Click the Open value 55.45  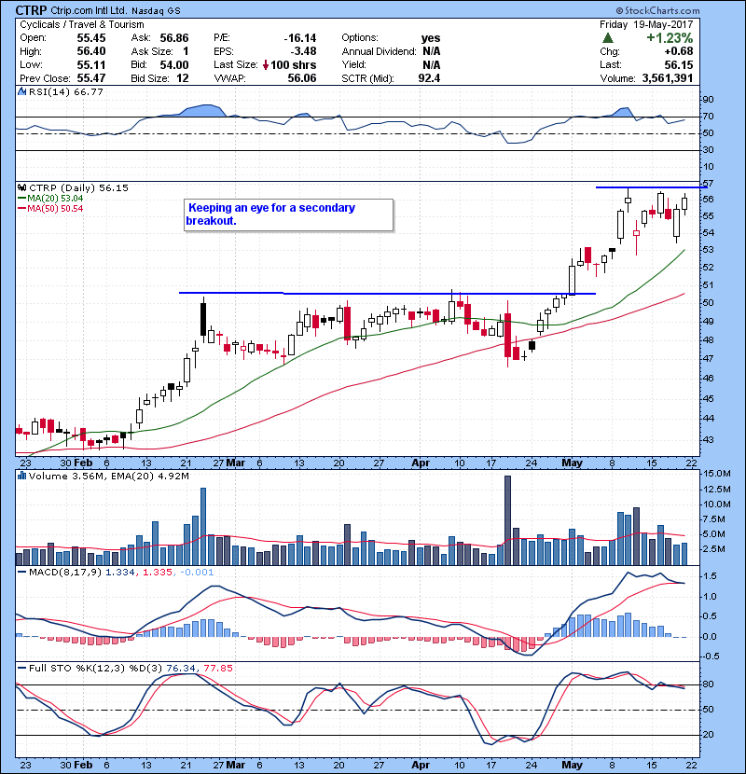click(x=91, y=38)
